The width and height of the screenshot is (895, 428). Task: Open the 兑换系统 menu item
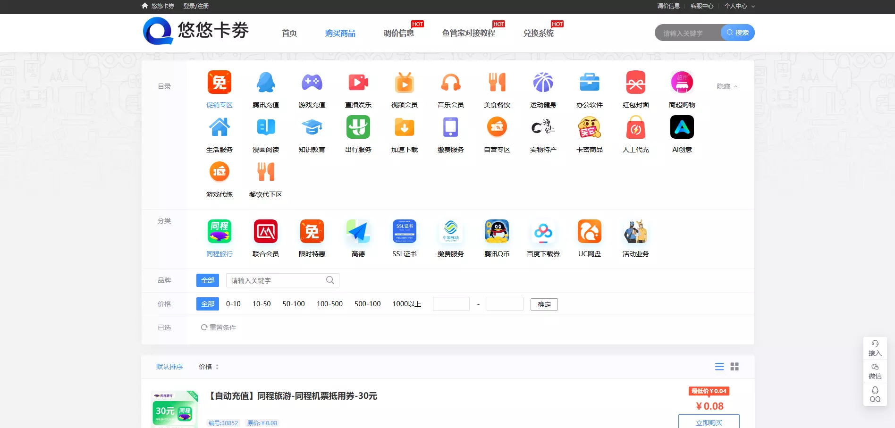pyautogui.click(x=538, y=33)
